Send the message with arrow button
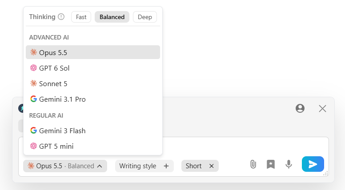The image size is (345, 190). pyautogui.click(x=313, y=164)
